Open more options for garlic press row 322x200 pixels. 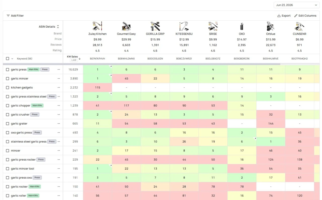point(59,70)
